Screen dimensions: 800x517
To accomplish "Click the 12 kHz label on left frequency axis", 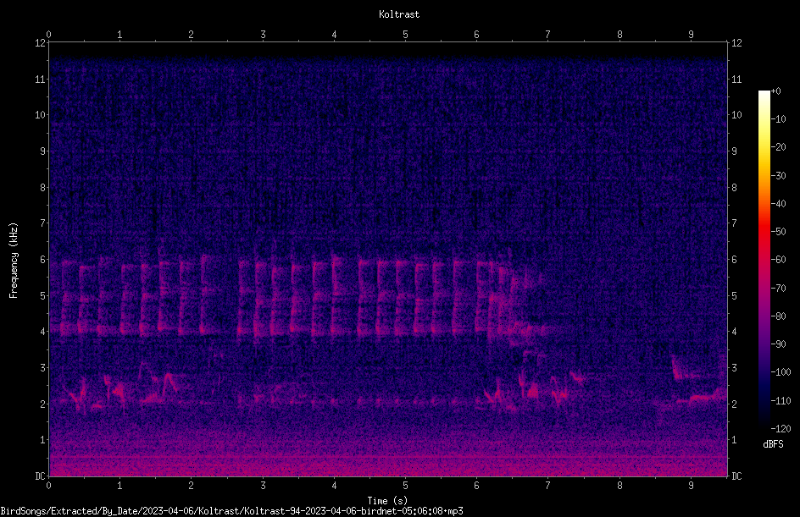I will click(40, 43).
